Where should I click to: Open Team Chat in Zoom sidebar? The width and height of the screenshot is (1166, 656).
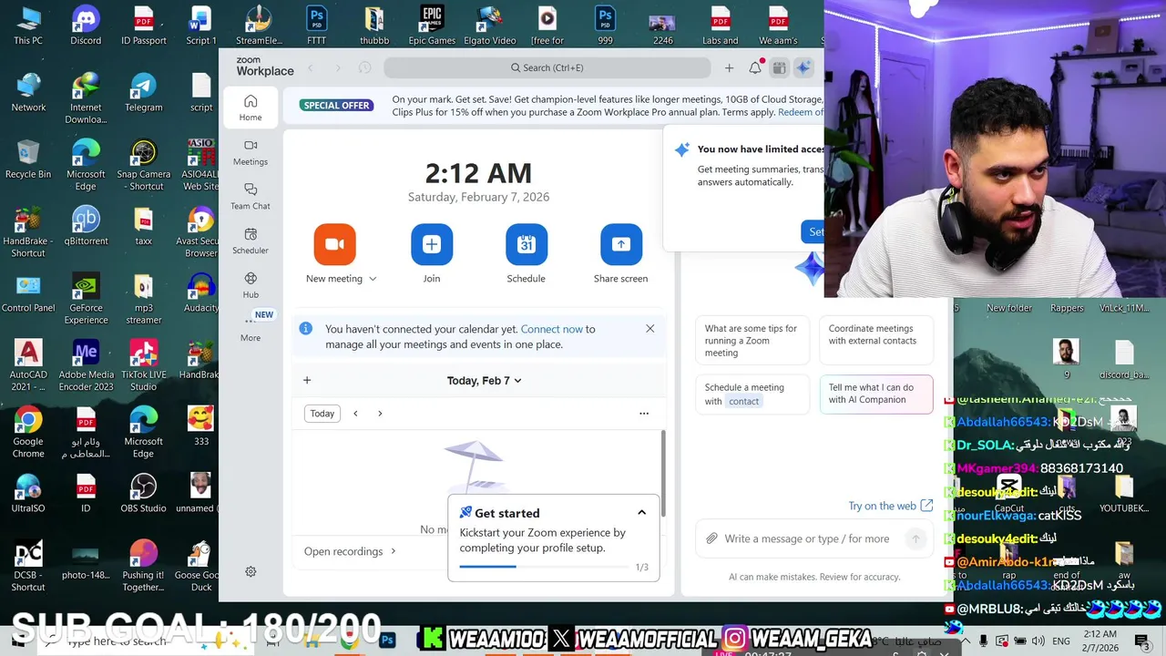click(251, 197)
